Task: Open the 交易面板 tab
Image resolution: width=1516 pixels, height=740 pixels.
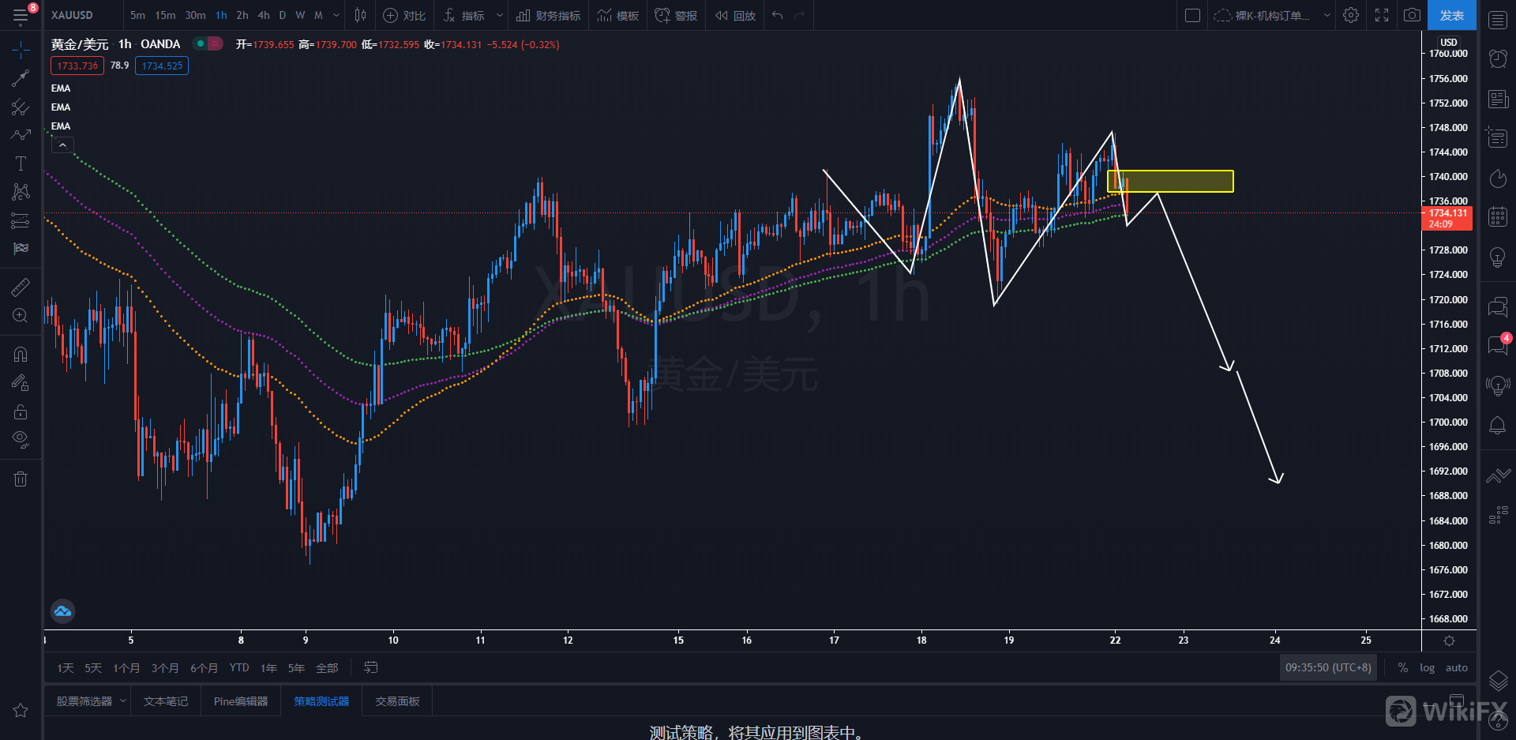Action: 397,701
